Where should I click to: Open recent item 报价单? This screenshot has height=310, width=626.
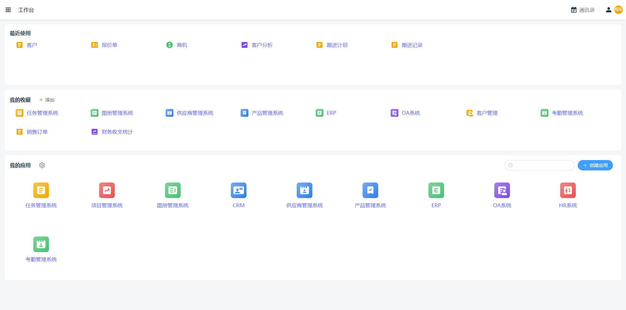pyautogui.click(x=109, y=45)
